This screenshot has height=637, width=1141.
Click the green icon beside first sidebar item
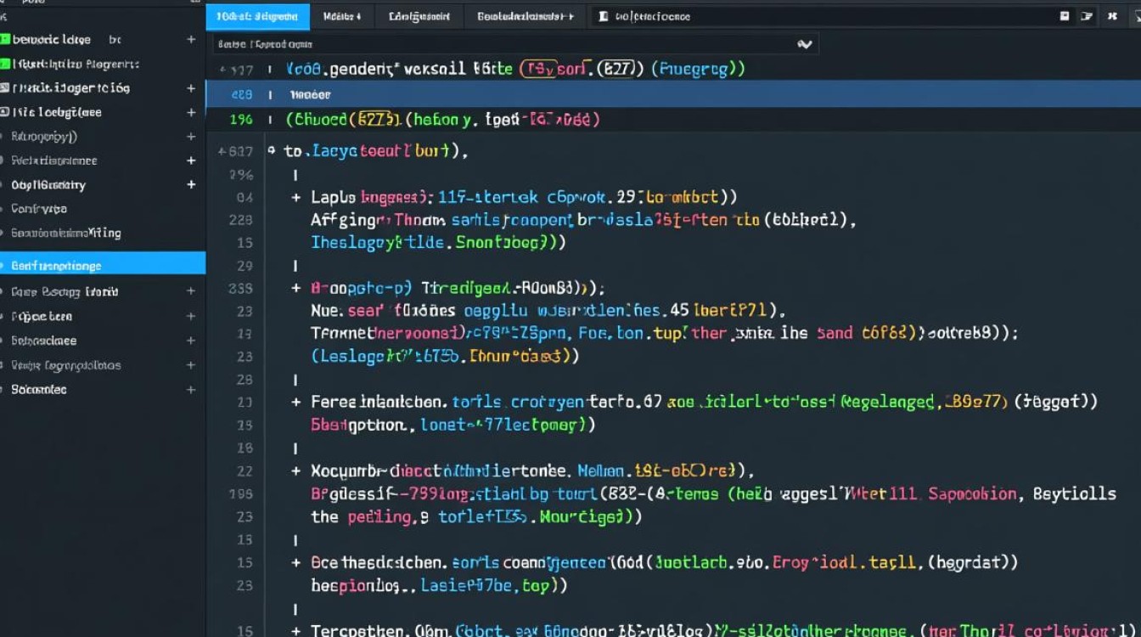coord(5,39)
